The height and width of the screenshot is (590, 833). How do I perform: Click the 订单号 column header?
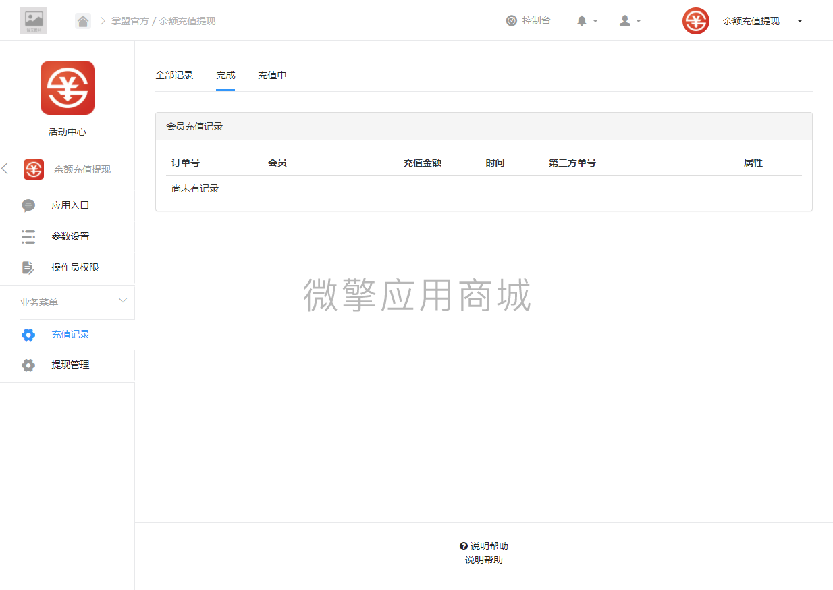tap(186, 163)
